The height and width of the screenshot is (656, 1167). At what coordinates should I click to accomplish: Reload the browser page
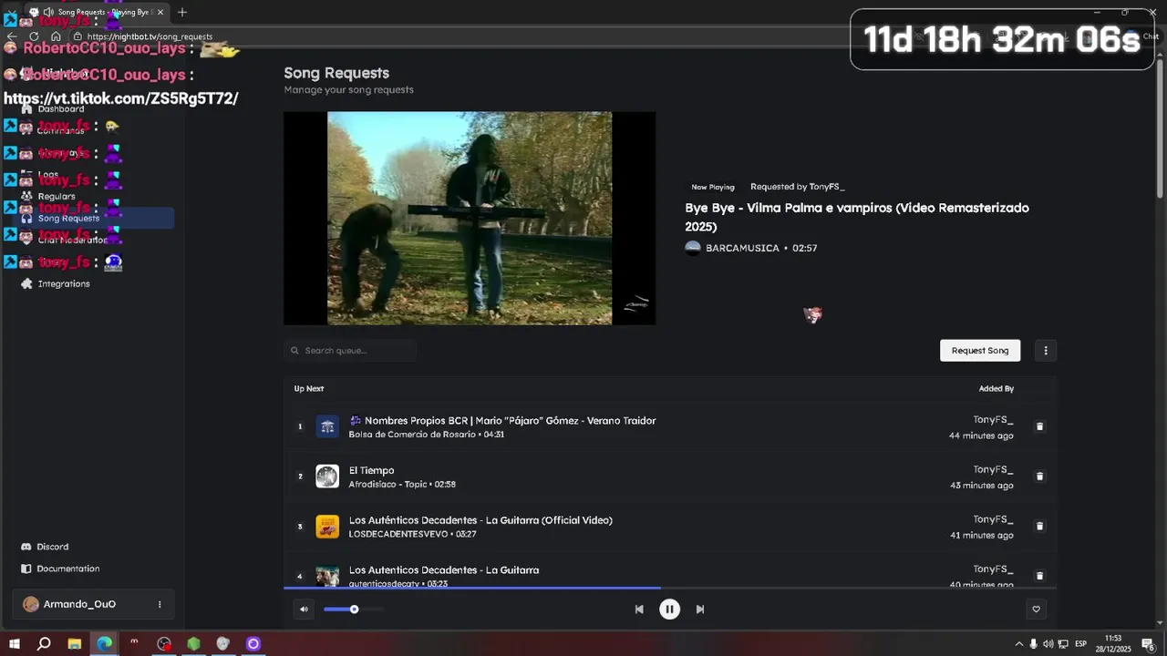coord(34,36)
